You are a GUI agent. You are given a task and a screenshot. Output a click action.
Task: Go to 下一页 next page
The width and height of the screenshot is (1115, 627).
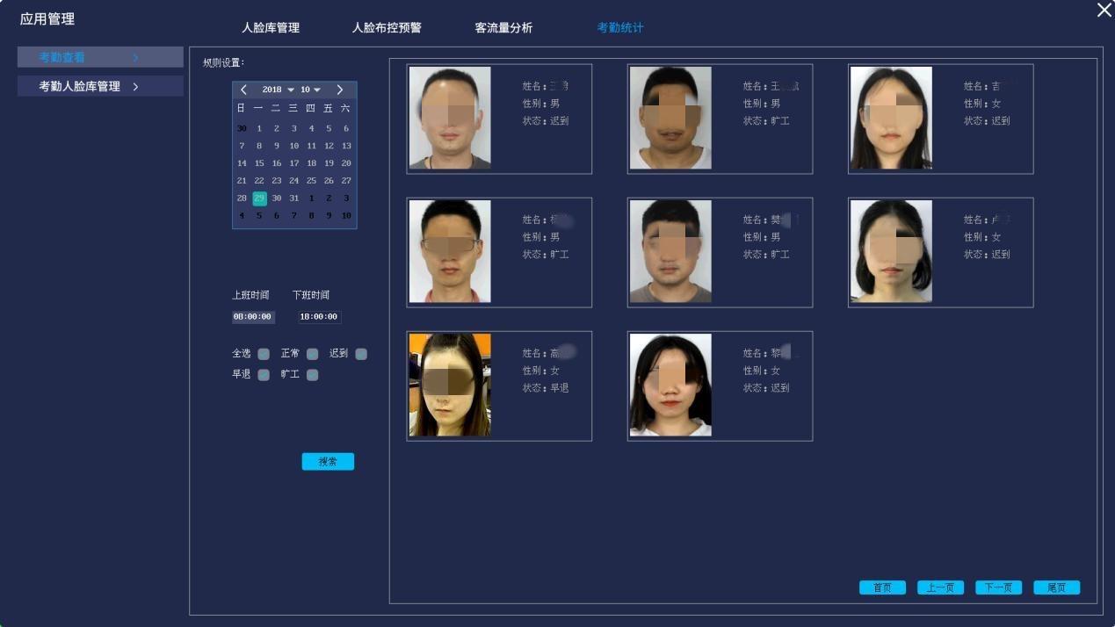(x=998, y=587)
